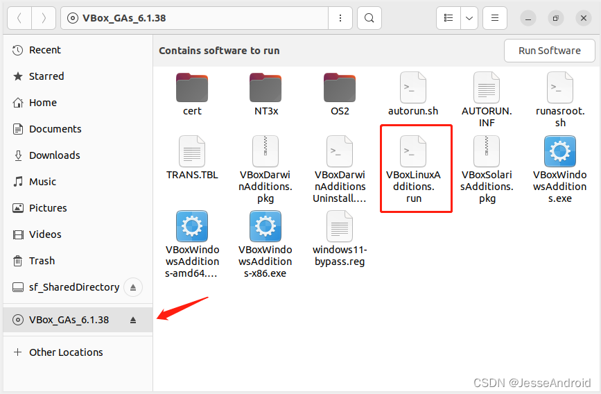
Task: Close the file manager window
Action: [x=584, y=18]
